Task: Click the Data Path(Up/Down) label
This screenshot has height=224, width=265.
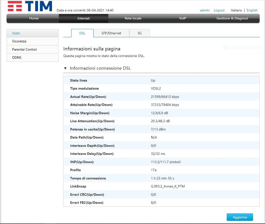Action: click(x=87, y=137)
